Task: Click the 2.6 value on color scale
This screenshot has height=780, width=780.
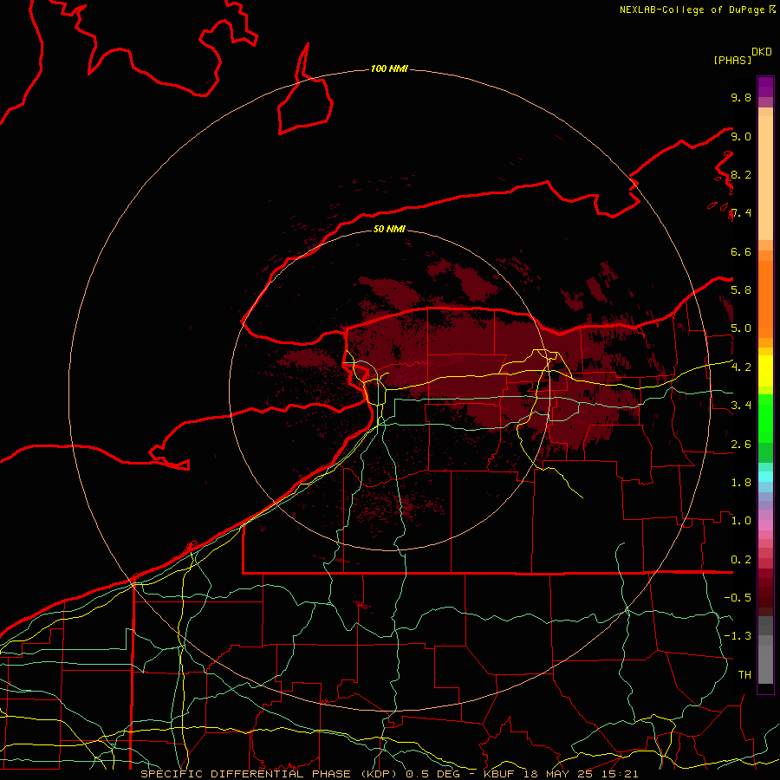Action: coord(741,445)
